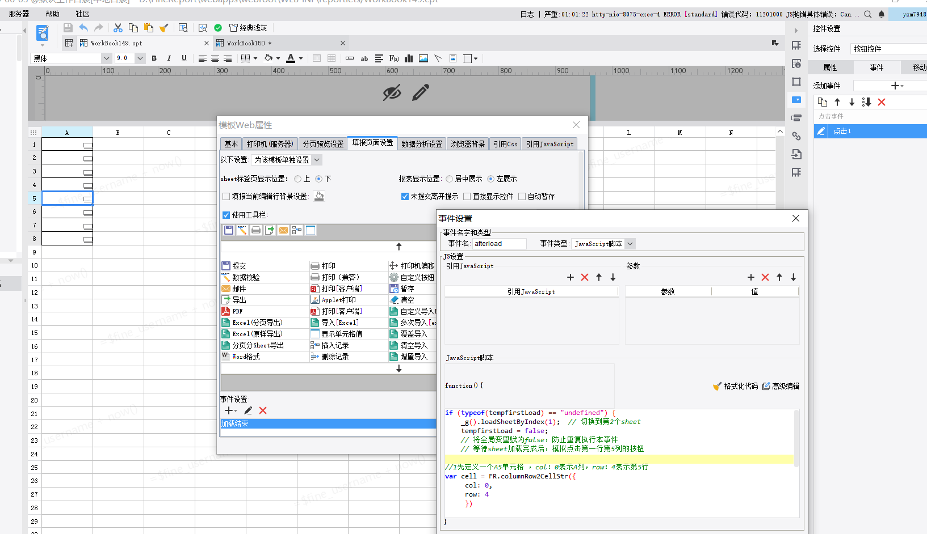
Task: Delete selected parameter with red X
Action: (765, 277)
